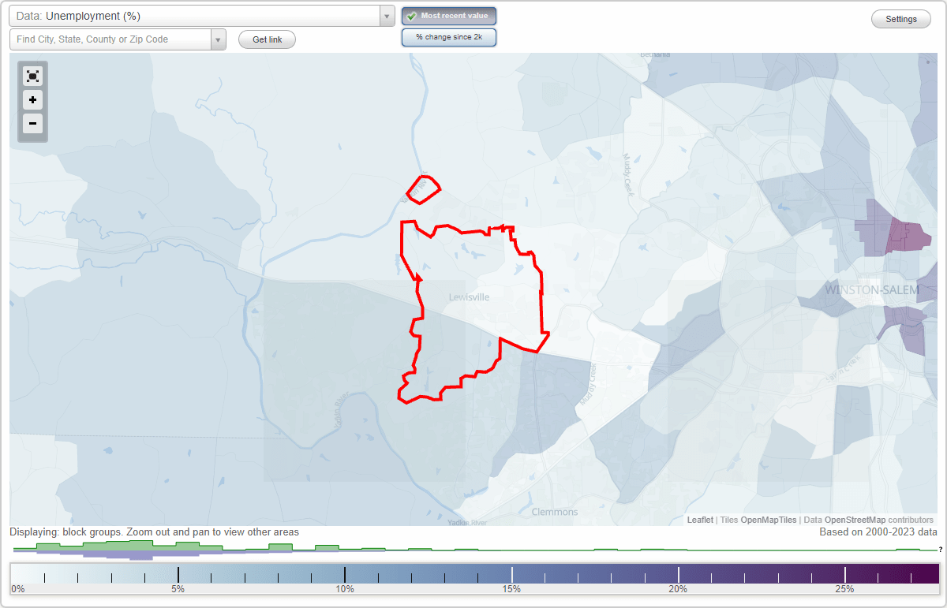Open the Settings button

tap(901, 20)
